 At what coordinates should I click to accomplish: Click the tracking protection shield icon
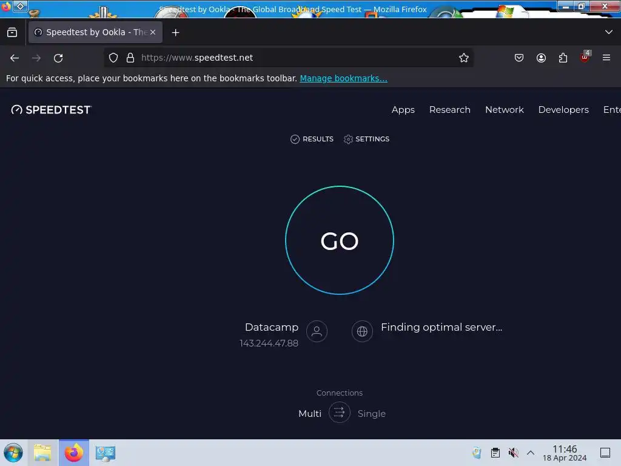click(113, 58)
